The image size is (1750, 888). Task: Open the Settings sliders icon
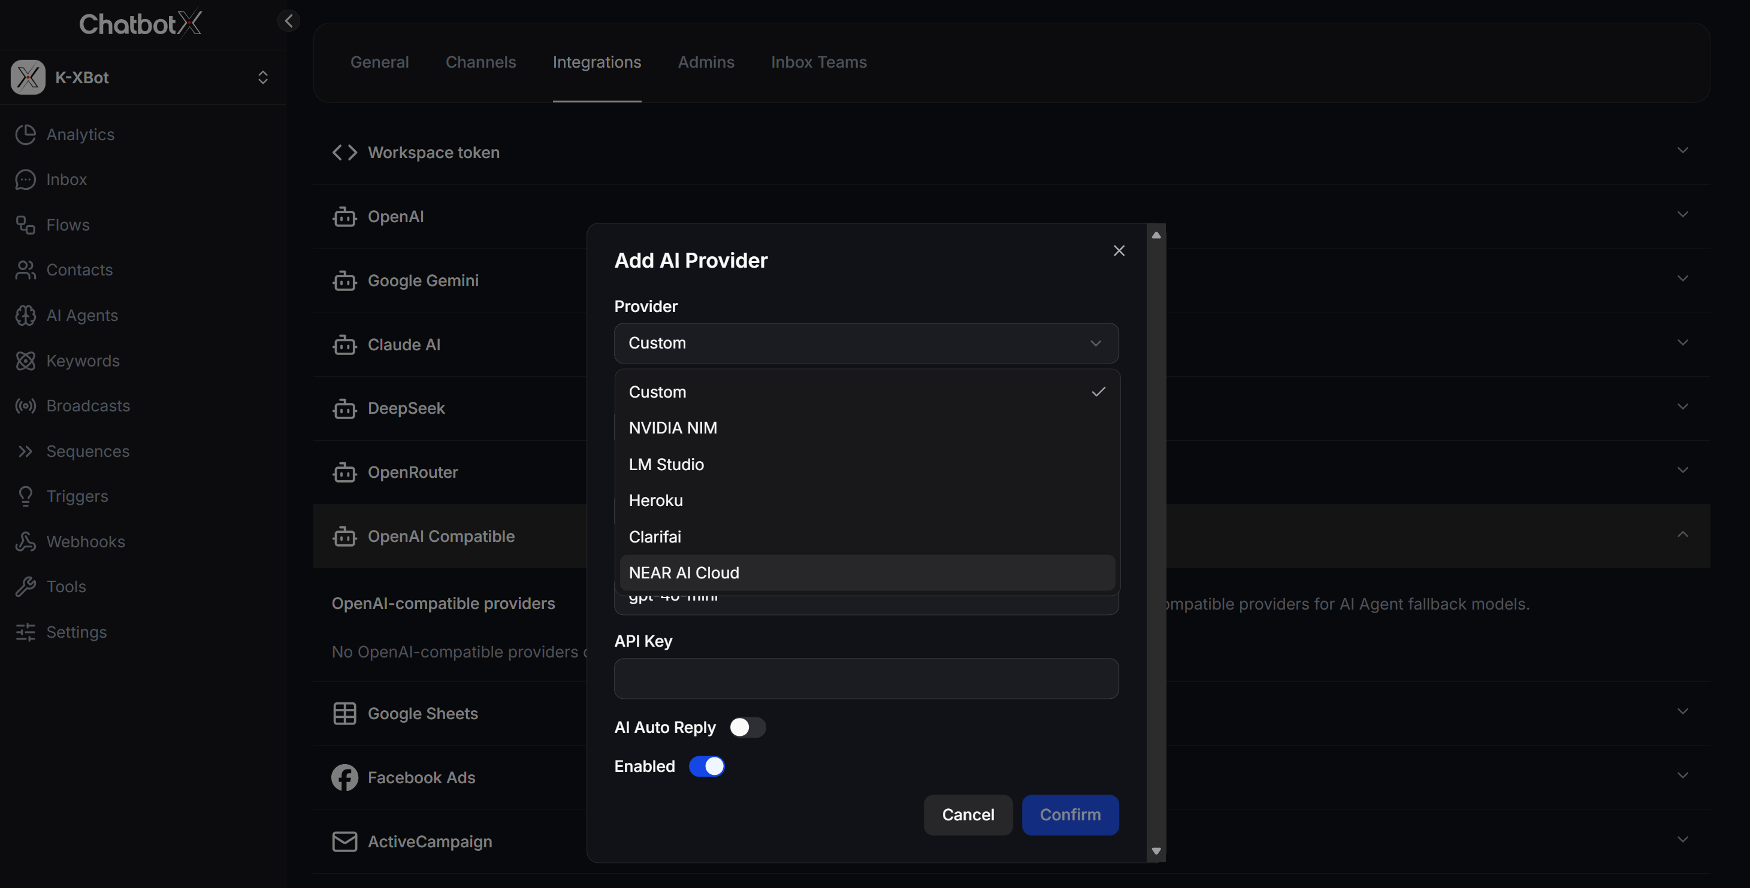pyautogui.click(x=25, y=632)
